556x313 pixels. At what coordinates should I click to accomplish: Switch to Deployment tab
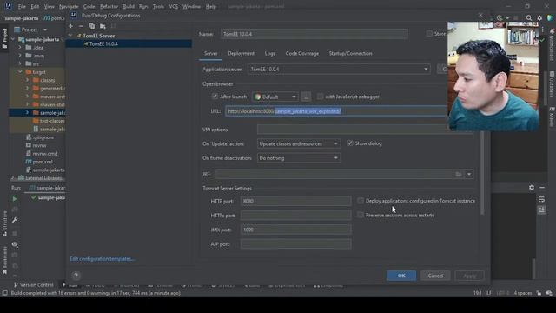coord(241,53)
